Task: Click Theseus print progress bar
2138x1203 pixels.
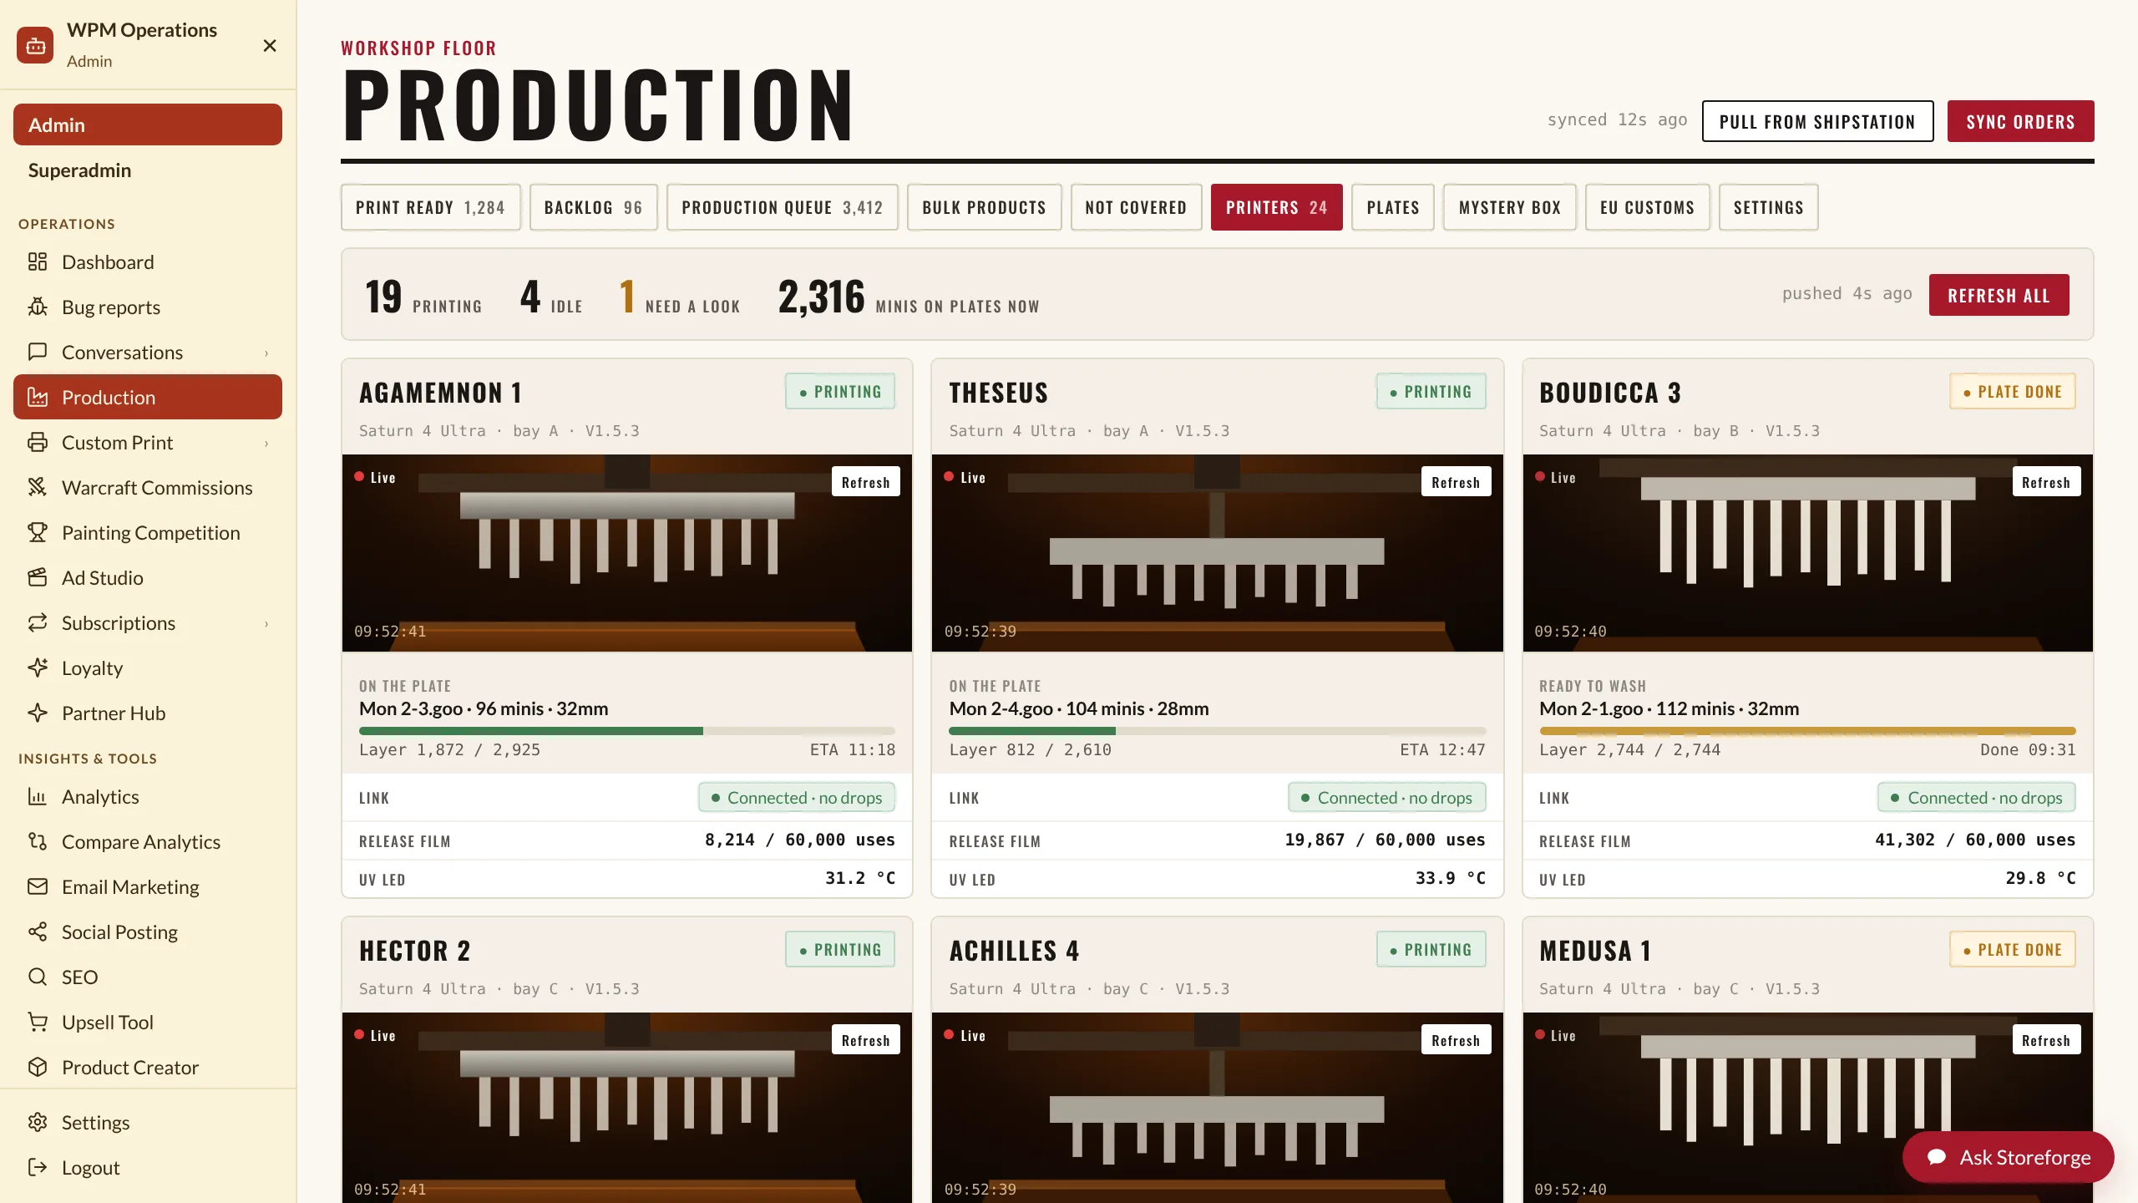Action: click(1217, 731)
